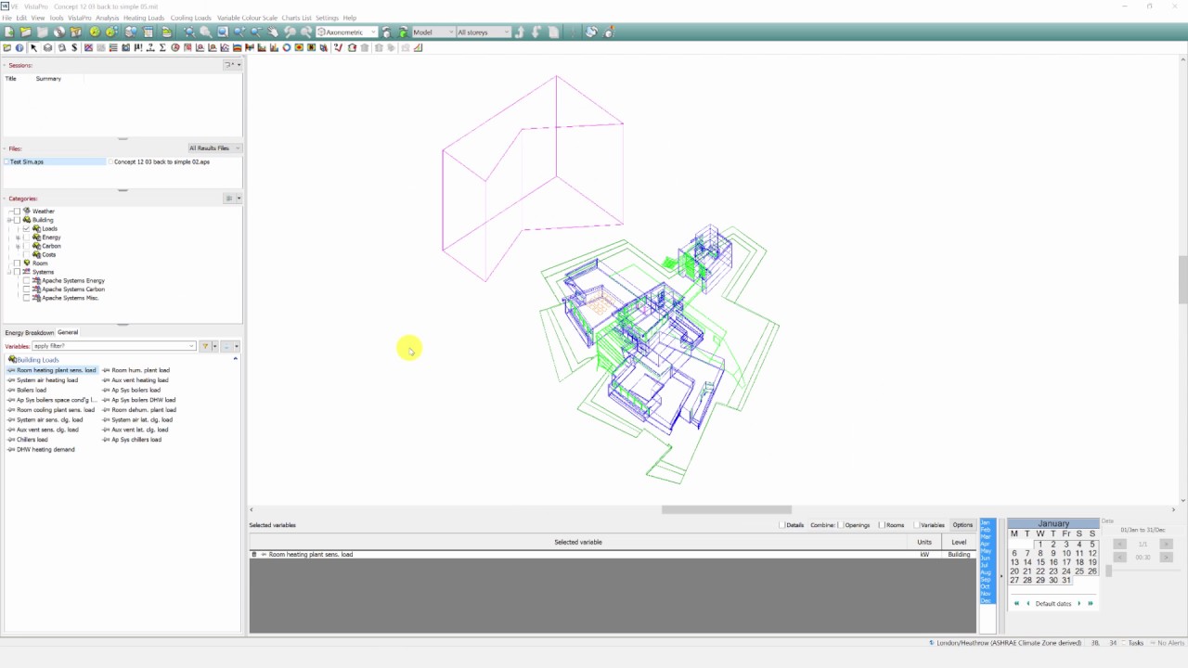Click the dollar sign costs icon
The height and width of the screenshot is (668, 1188).
[x=73, y=47]
